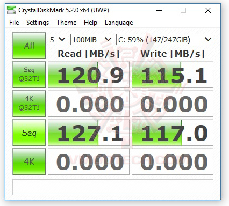Start the Seq benchmark

point(29,133)
